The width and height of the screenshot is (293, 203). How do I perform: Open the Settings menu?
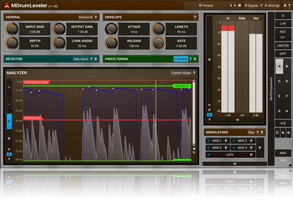[271, 6]
